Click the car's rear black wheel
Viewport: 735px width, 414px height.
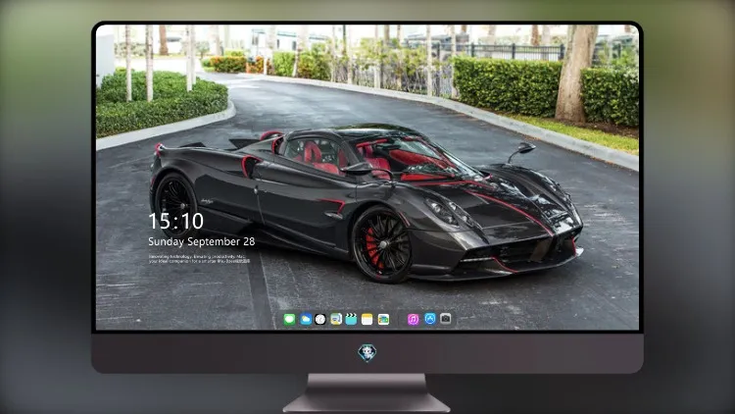[175, 206]
